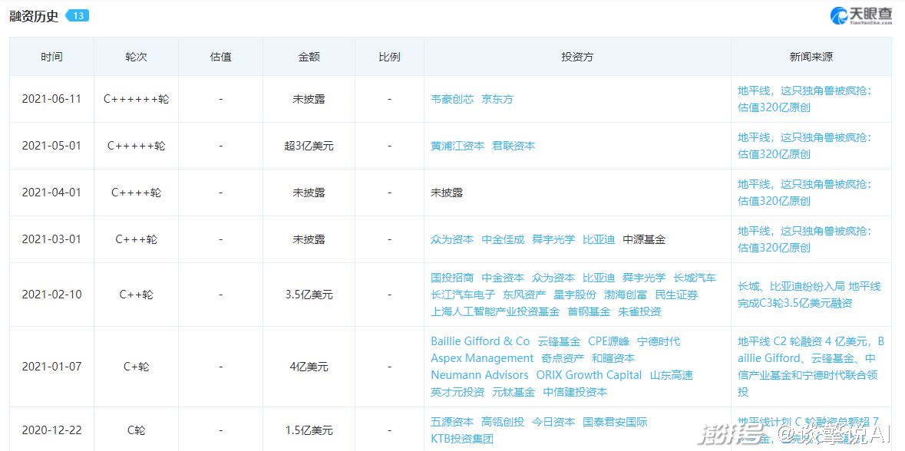This screenshot has width=905, height=451.
Task: Click the 投资方 column header
Action: [x=577, y=57]
